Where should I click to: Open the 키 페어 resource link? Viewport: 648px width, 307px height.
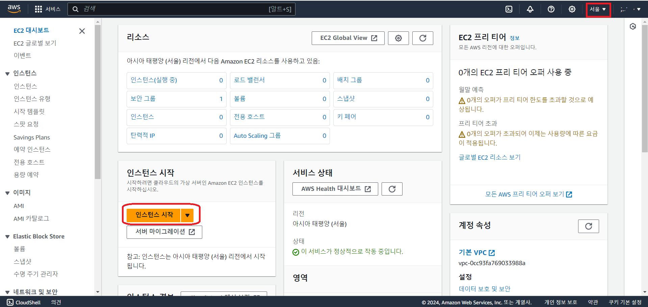click(x=346, y=117)
